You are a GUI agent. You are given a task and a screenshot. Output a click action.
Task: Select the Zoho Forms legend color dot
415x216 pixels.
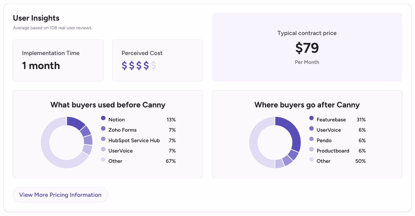(x=103, y=128)
